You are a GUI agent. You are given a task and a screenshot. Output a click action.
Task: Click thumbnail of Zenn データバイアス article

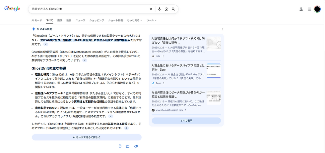point(214,71)
